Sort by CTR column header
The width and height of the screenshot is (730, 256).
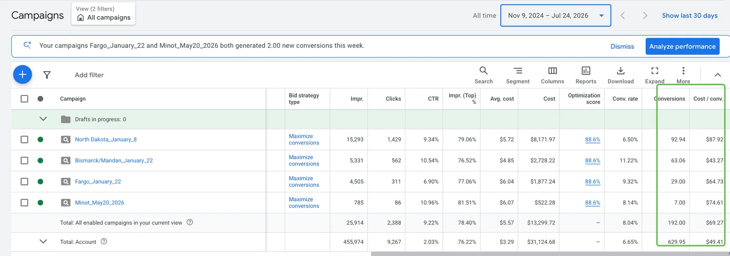coord(433,99)
